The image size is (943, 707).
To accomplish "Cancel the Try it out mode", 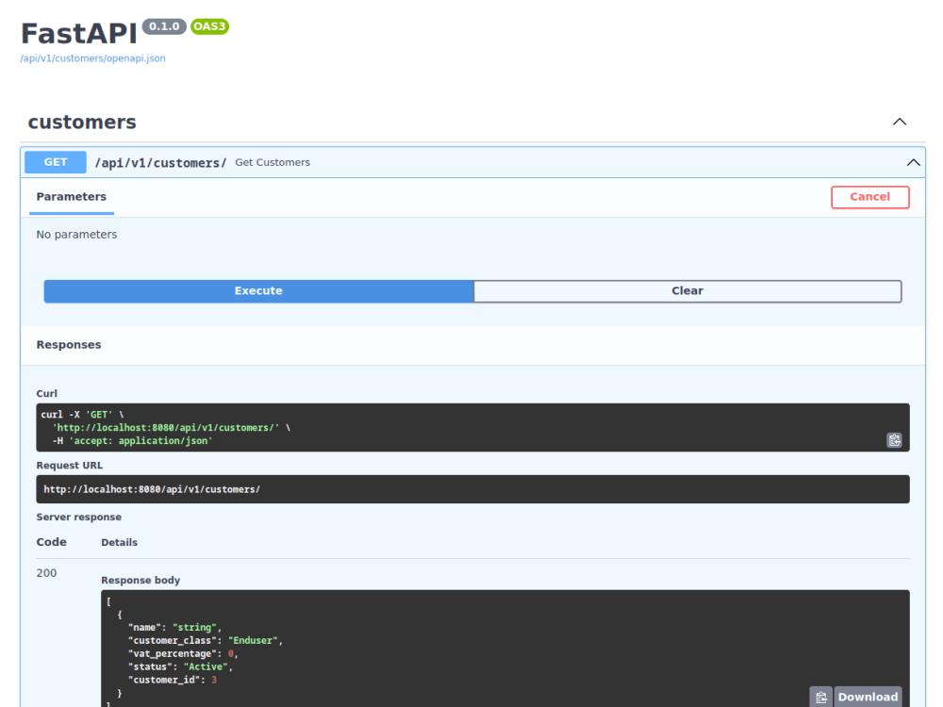I will click(x=869, y=196).
